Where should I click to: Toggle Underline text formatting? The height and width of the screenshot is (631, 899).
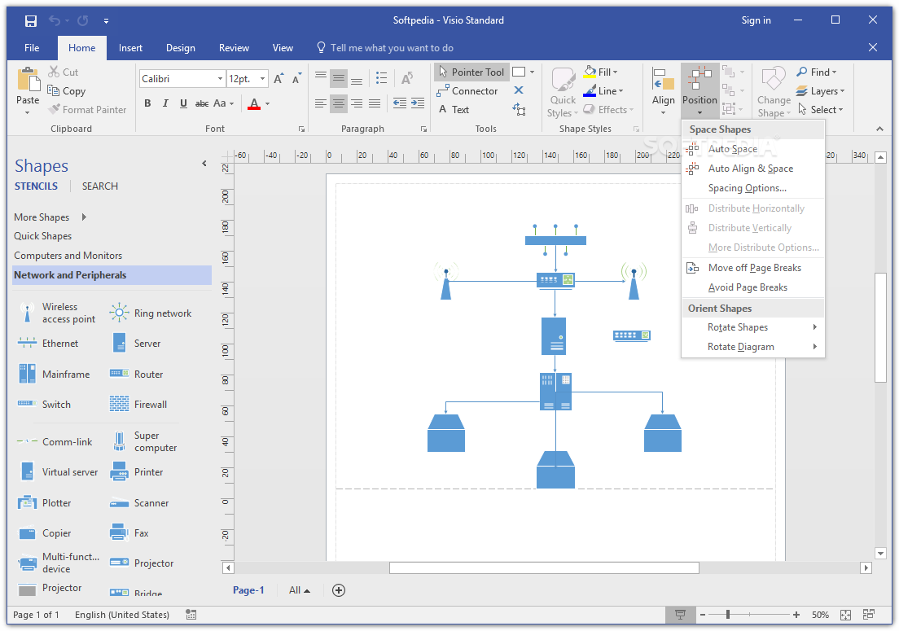[x=183, y=103]
